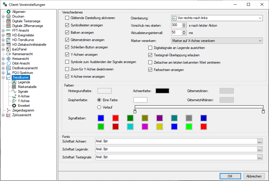
Task: Open the Marker verankern dropdown
Action: tap(217, 40)
